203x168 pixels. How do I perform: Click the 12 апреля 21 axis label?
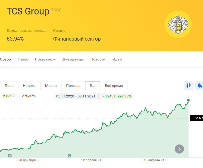[91, 160]
